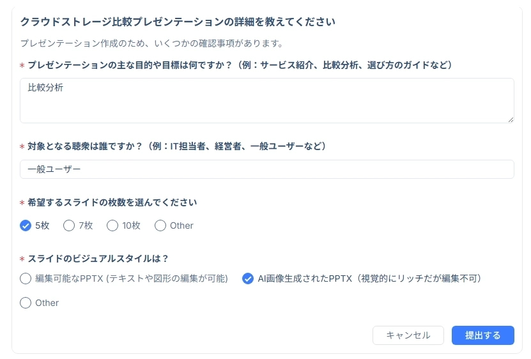Viewport: 531px width, 359px height.
Task: Select the 10枚 slide count option
Action: 112,225
